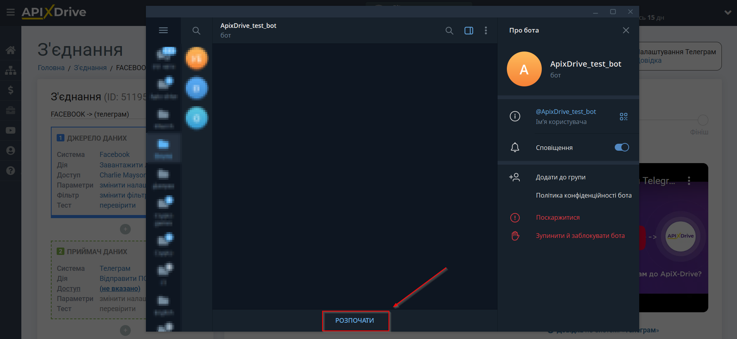Open the chat three-dot options menu
The height and width of the screenshot is (339, 737).
486,31
